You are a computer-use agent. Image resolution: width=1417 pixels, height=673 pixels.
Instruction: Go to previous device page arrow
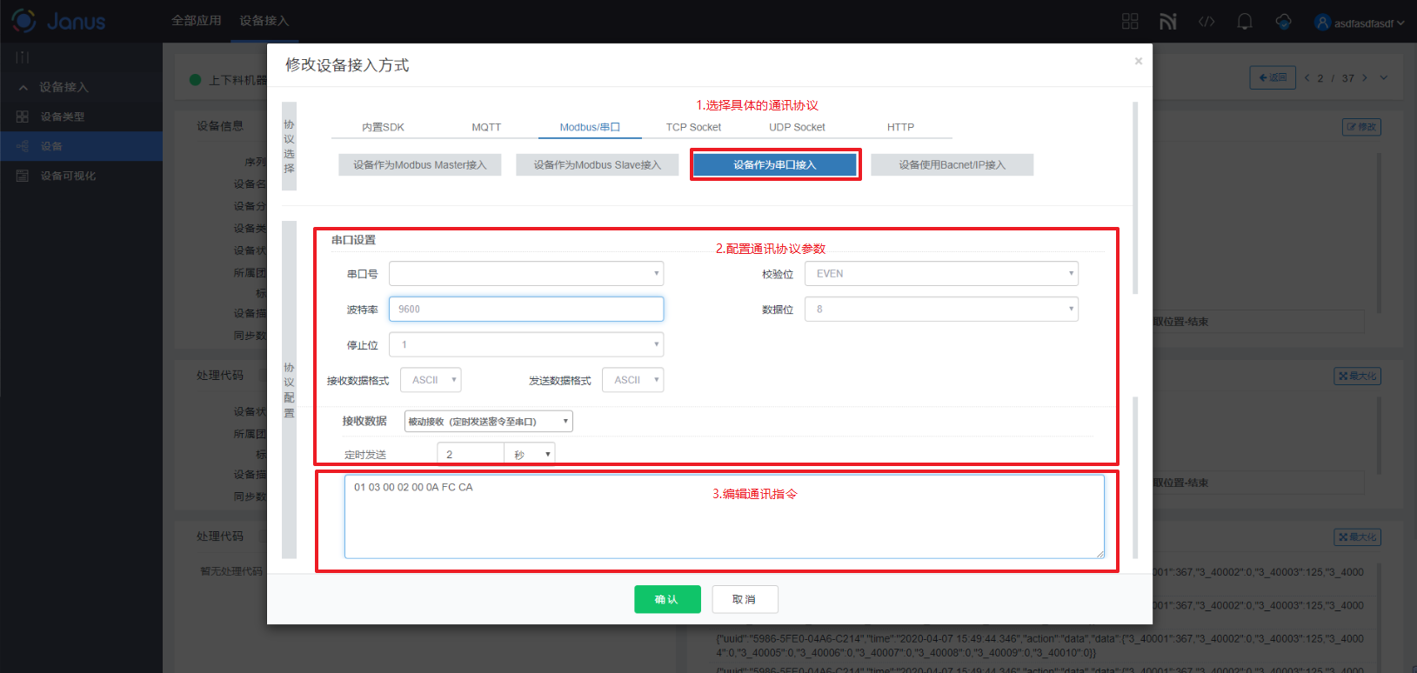pos(1307,78)
